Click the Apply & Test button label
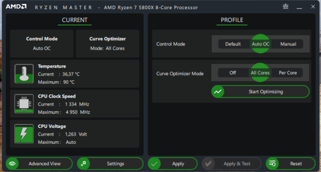Viewport: 321px width, 172px height. pos(237,164)
